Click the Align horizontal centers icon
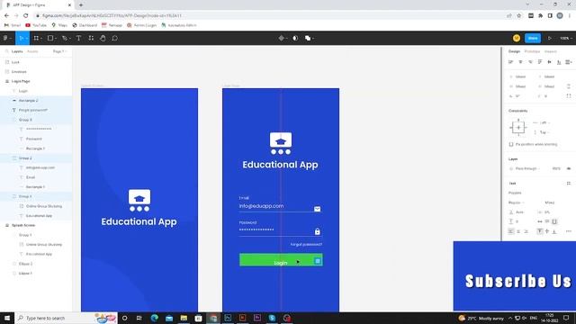This screenshot has width=576, height=324. (x=520, y=62)
